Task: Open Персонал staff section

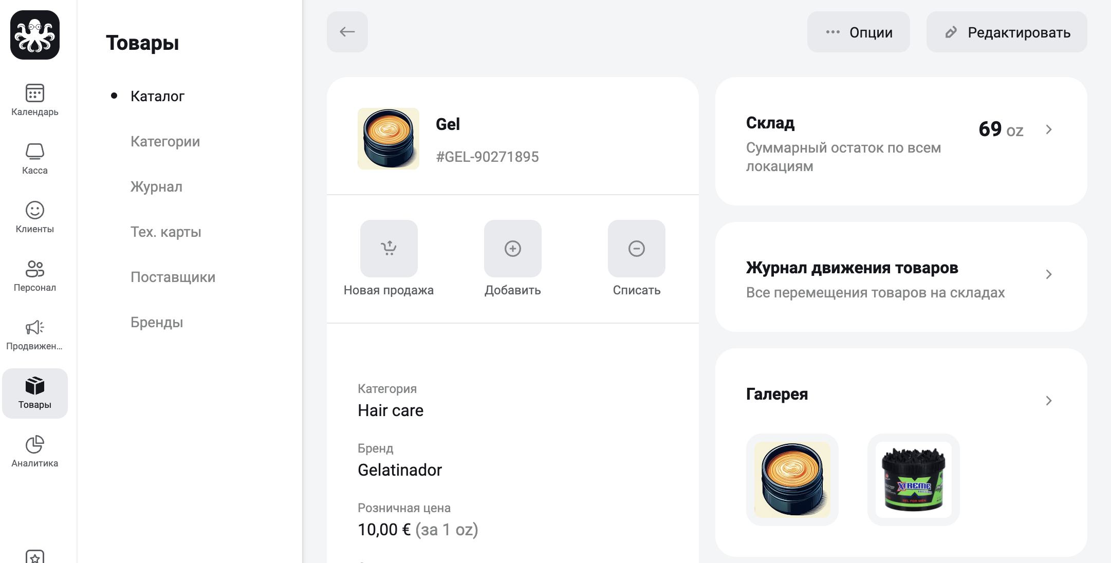Action: pos(35,276)
